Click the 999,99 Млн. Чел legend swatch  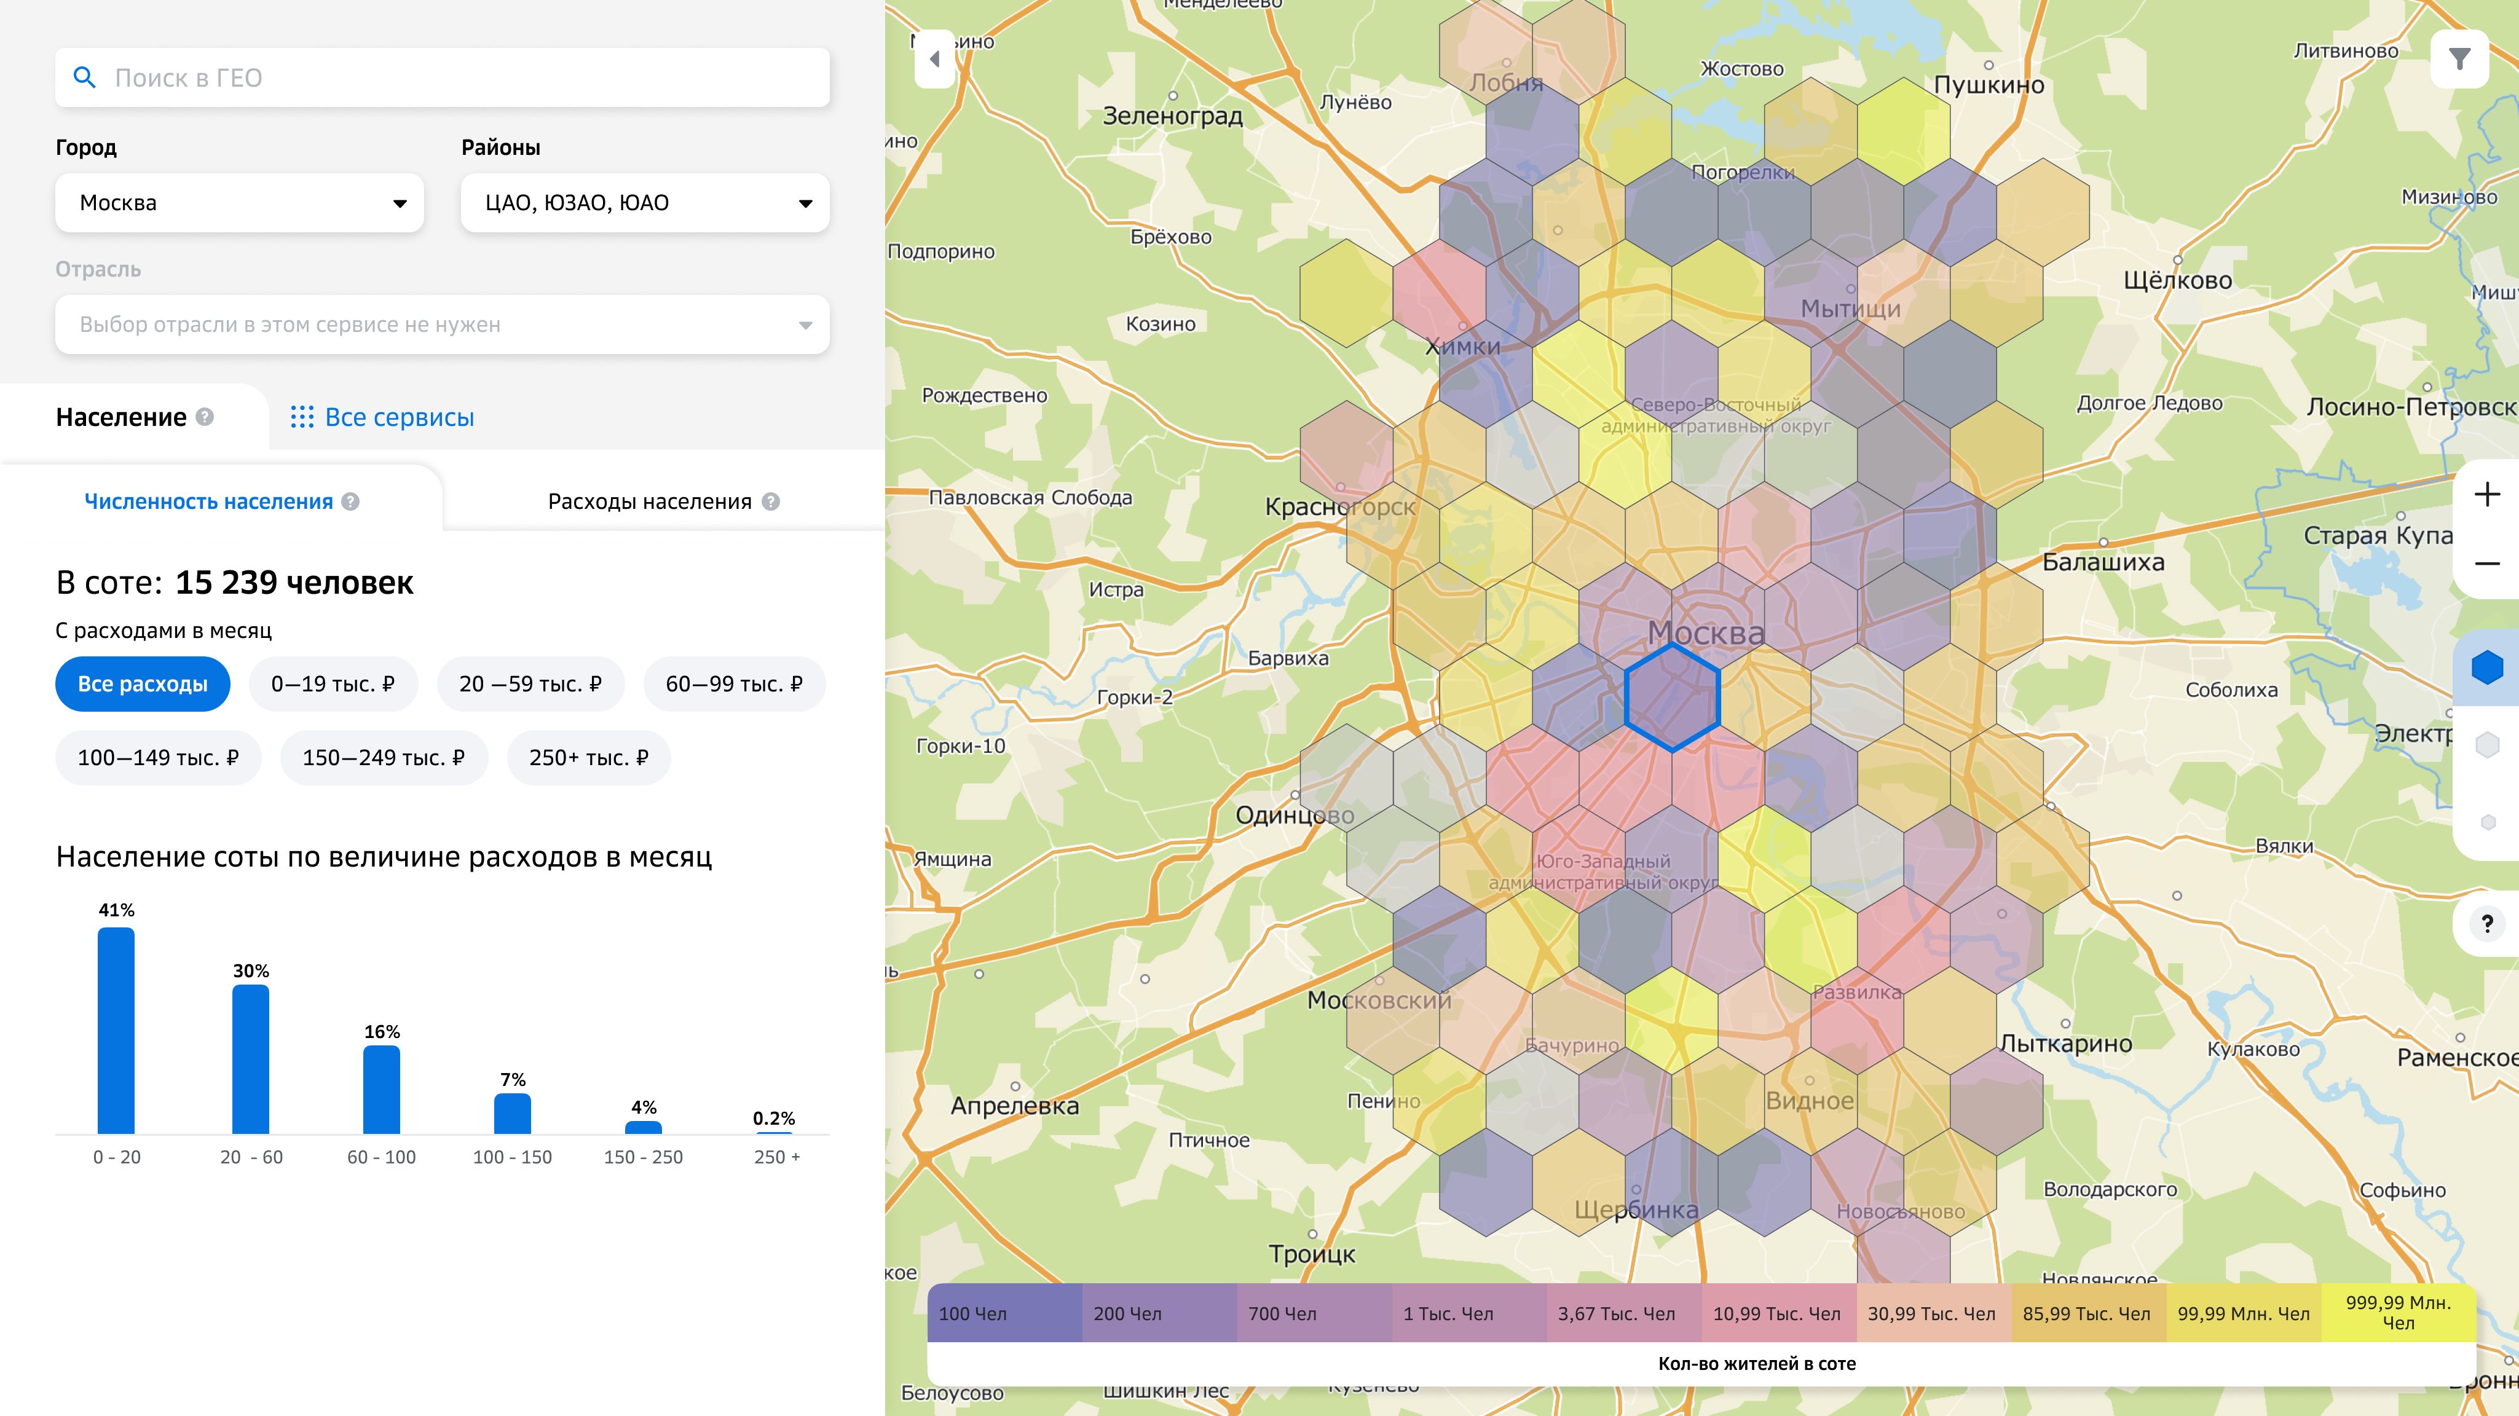click(x=2399, y=1313)
